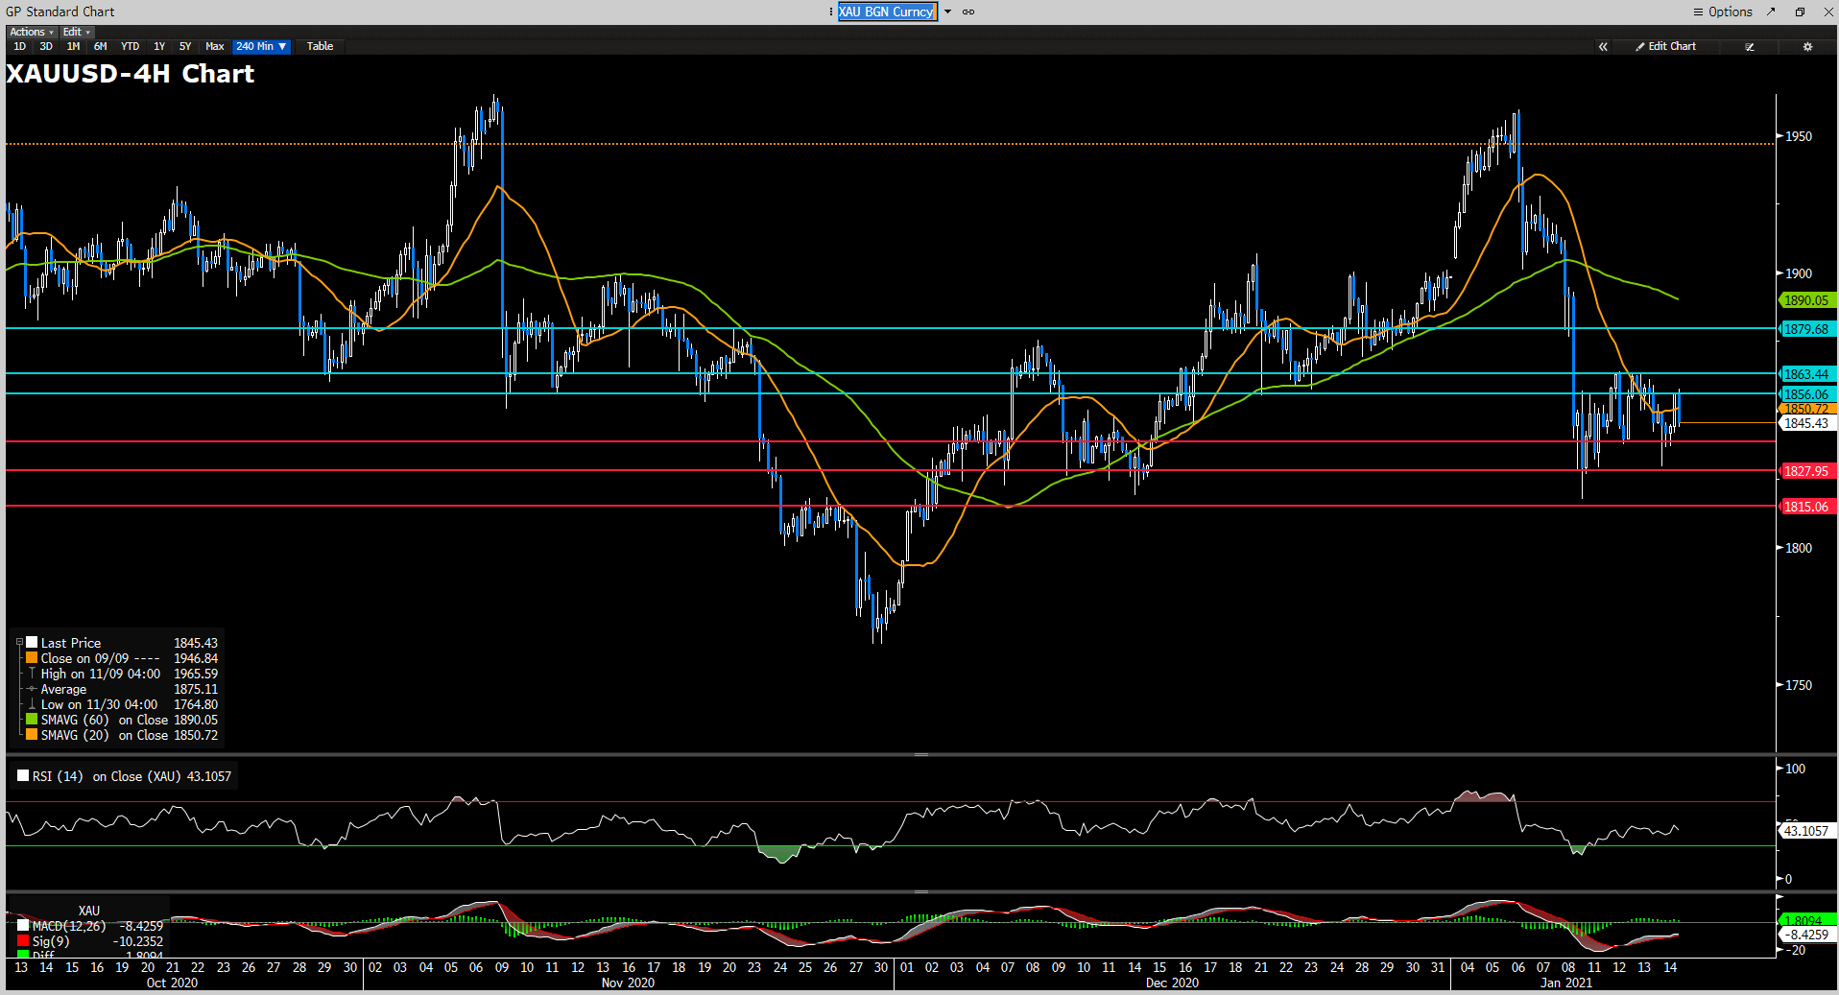The width and height of the screenshot is (1839, 995).
Task: Click the Close on 09/09 orange swatch
Action: (32, 658)
